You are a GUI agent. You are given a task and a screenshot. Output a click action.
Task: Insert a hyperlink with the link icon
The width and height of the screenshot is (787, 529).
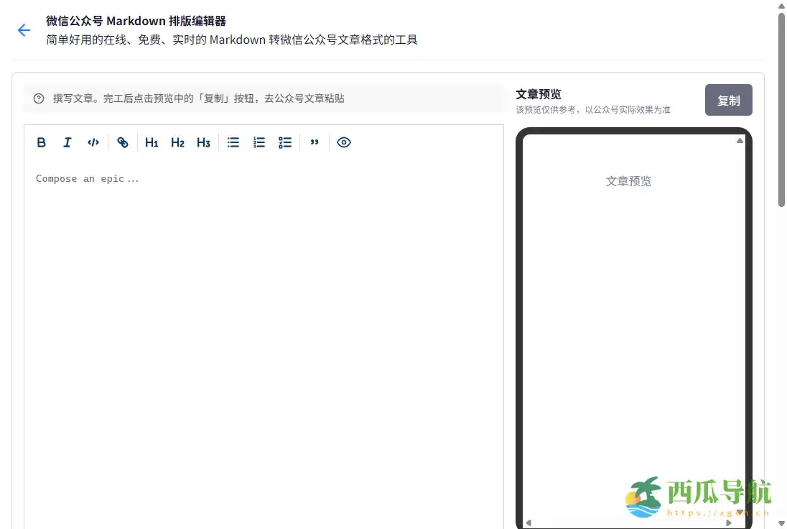pos(122,142)
